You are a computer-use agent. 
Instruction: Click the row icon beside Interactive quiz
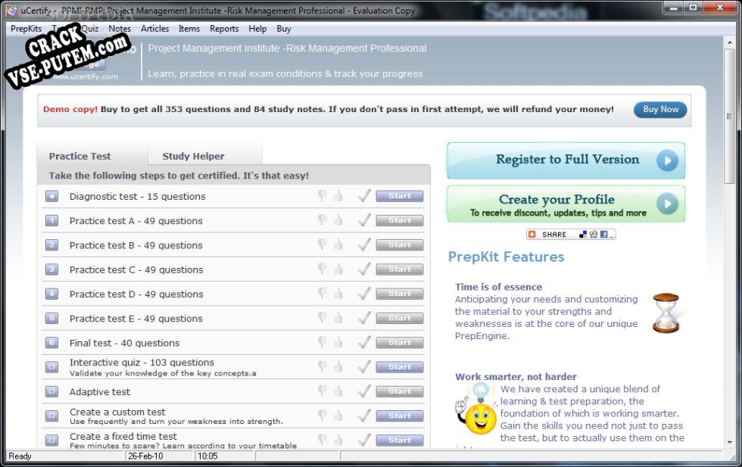click(x=51, y=367)
